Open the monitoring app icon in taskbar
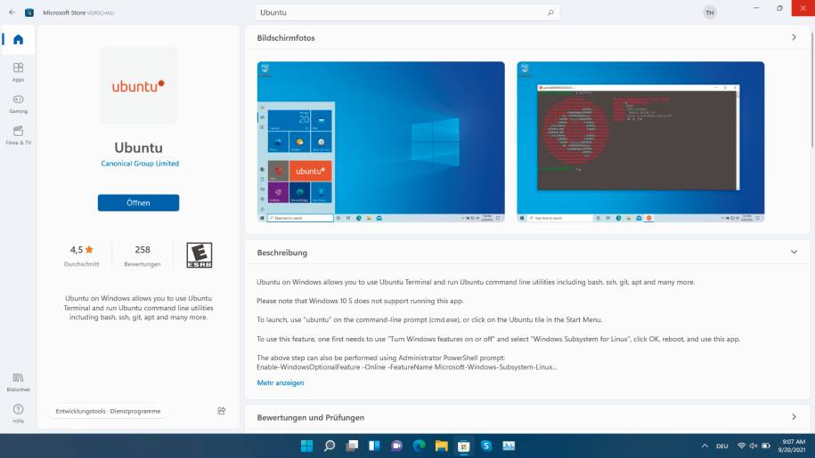Image resolution: width=815 pixels, height=458 pixels. coord(509,446)
